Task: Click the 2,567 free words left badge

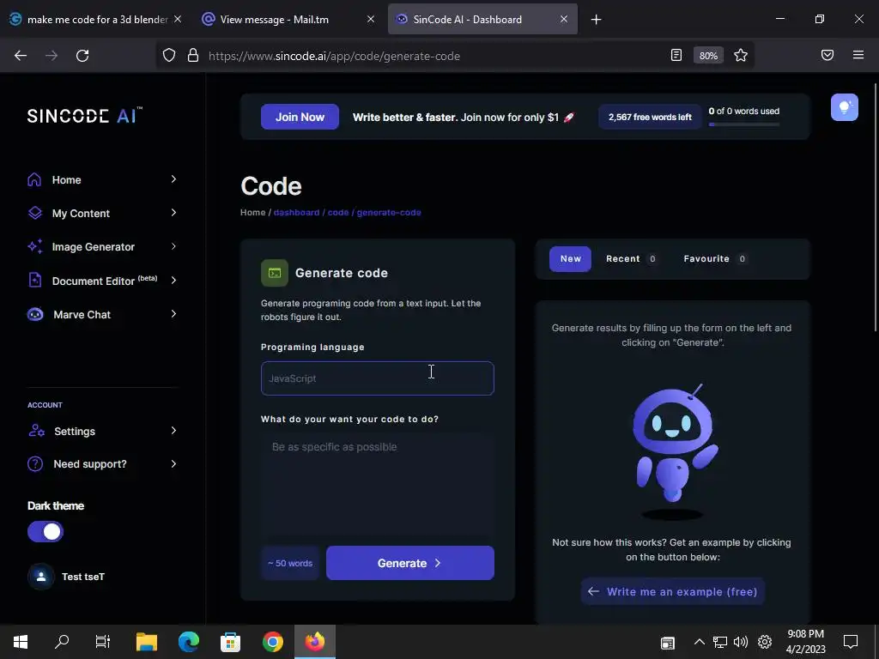Action: click(x=650, y=117)
